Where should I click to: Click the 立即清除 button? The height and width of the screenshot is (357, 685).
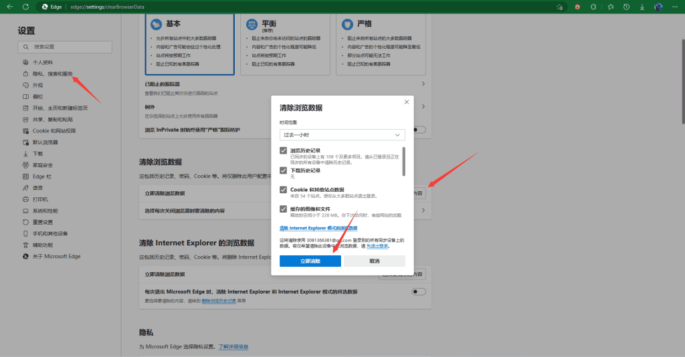click(x=310, y=261)
